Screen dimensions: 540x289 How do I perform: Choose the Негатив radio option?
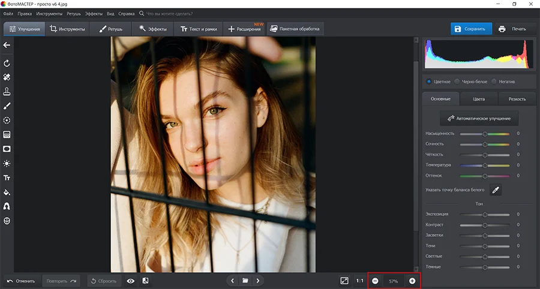[494, 82]
